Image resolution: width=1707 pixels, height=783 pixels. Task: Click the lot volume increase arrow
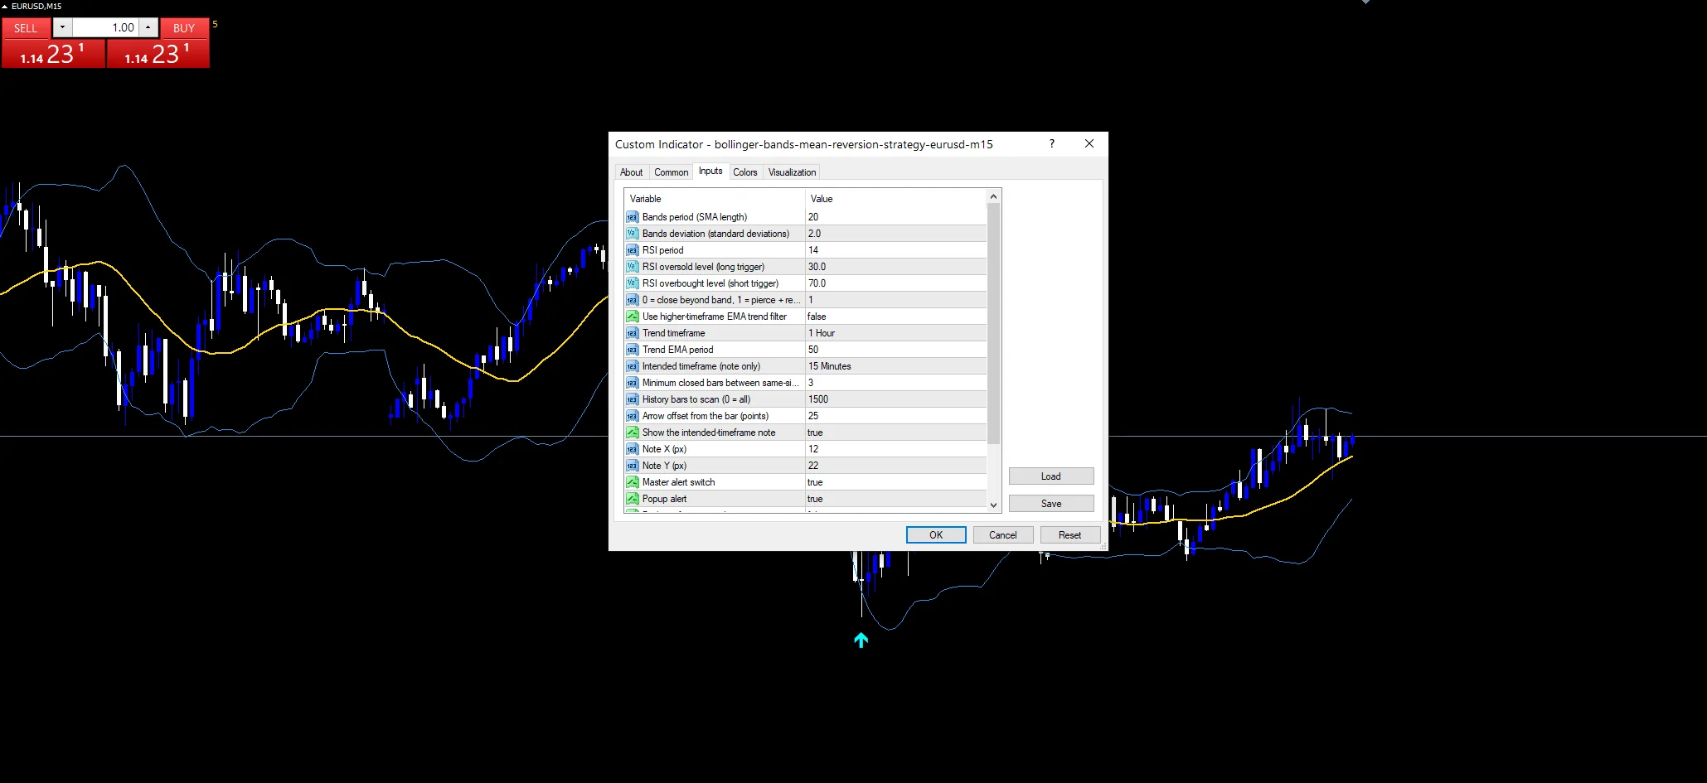click(148, 27)
